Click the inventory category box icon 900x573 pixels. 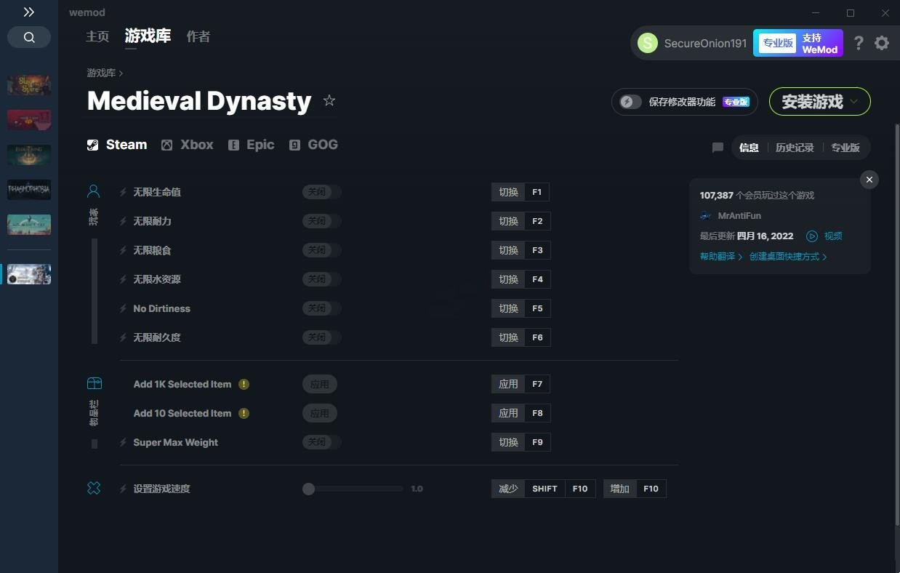click(x=94, y=383)
